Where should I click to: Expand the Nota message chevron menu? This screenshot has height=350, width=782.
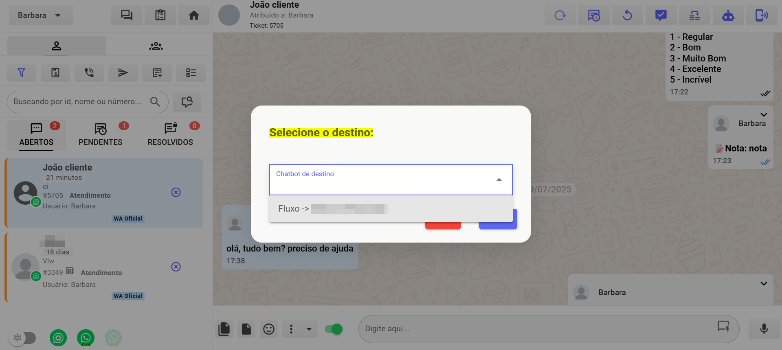(764, 115)
